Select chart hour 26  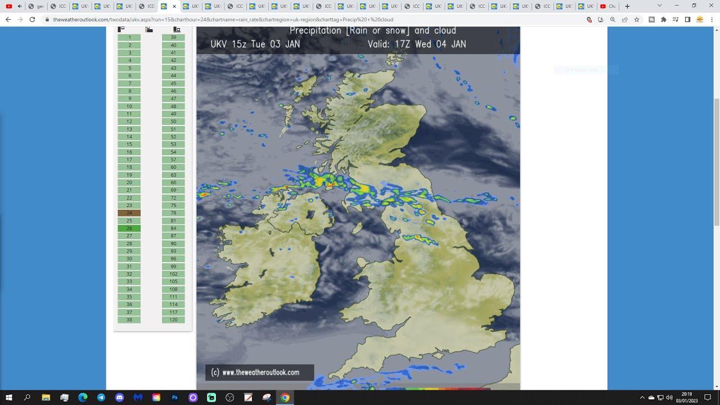[129, 228]
